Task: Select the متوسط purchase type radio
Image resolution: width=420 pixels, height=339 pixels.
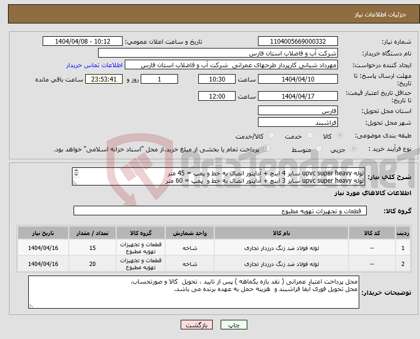Action: point(319,148)
